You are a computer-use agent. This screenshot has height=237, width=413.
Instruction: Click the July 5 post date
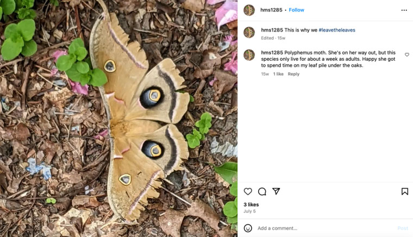[x=249, y=211]
